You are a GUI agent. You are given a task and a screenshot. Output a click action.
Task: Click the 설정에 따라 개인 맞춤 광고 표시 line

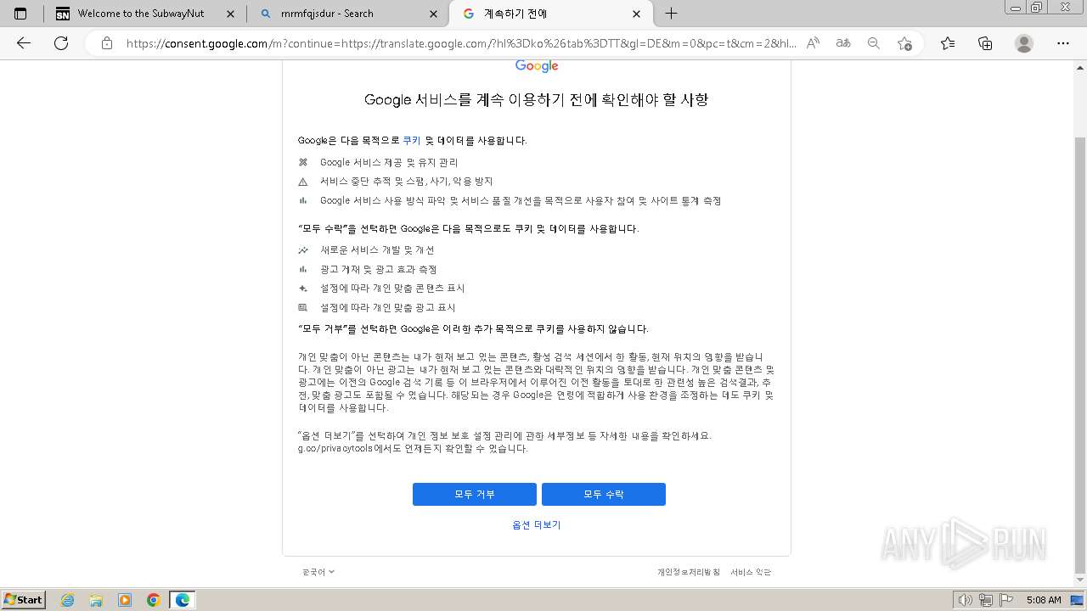(387, 308)
